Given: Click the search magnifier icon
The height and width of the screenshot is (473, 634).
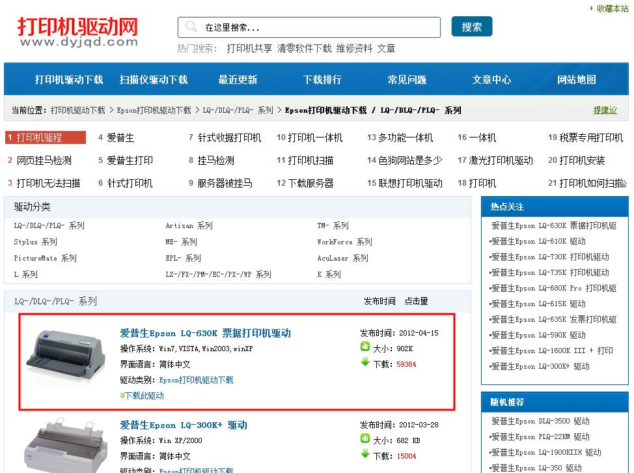Looking at the screenshot, I should point(191,27).
